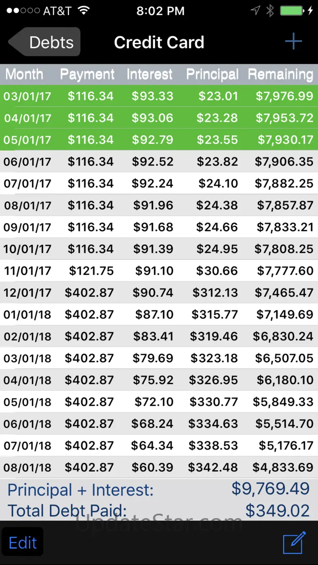Tap the Remaining column header
The image size is (318, 565).
pyautogui.click(x=280, y=74)
